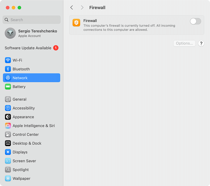Go back using the left chevron
This screenshot has height=186, width=210.
(x=72, y=8)
